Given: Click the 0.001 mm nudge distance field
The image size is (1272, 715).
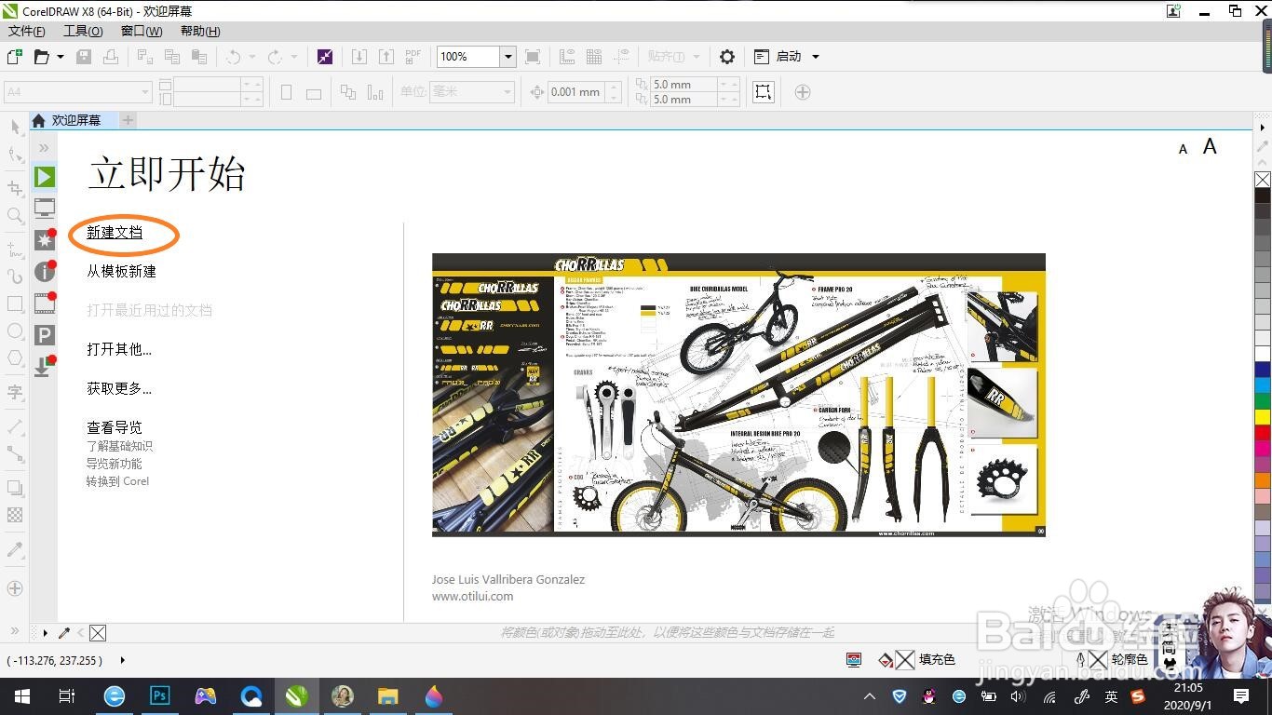Looking at the screenshot, I should [576, 92].
